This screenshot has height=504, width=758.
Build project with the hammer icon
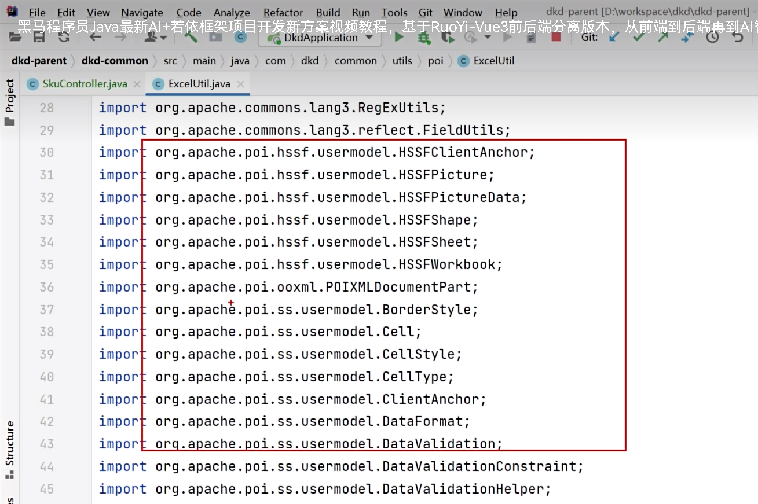(191, 38)
